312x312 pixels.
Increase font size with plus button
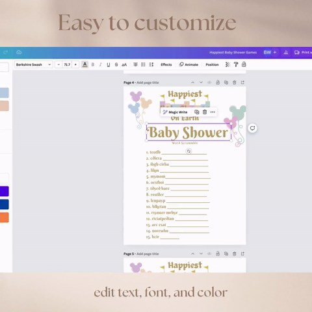pos(75,64)
